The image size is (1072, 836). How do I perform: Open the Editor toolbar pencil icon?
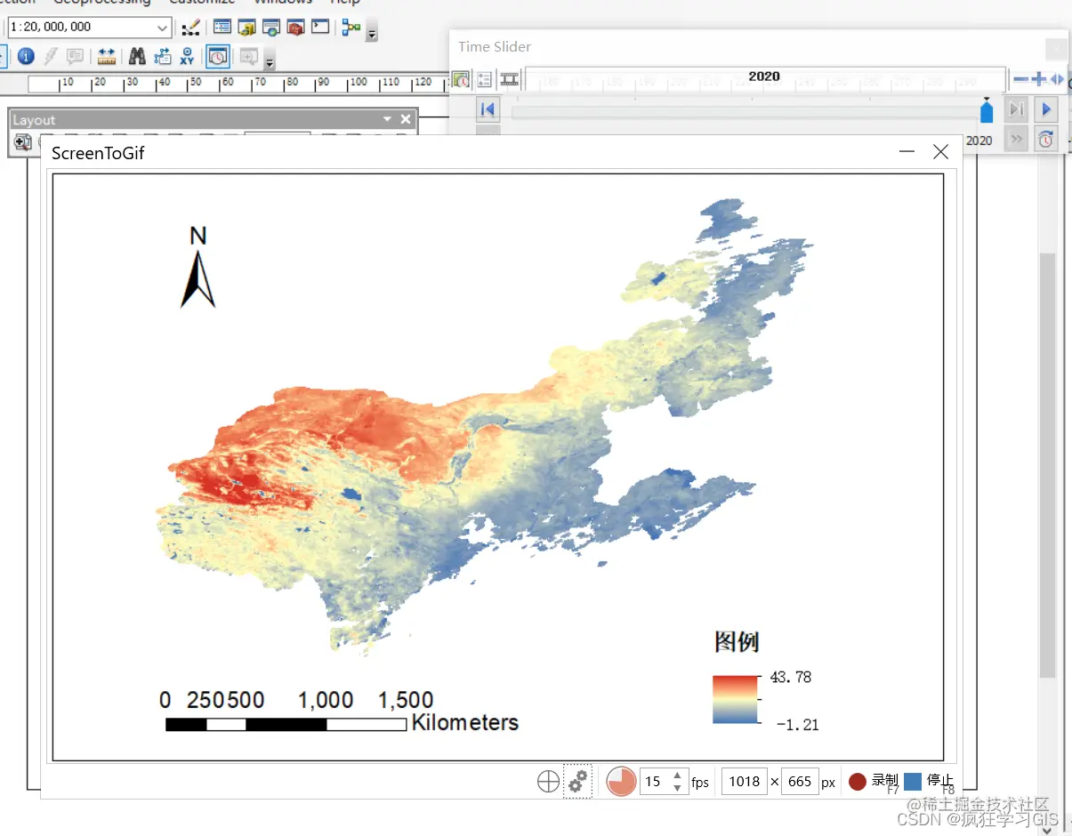tap(189, 28)
